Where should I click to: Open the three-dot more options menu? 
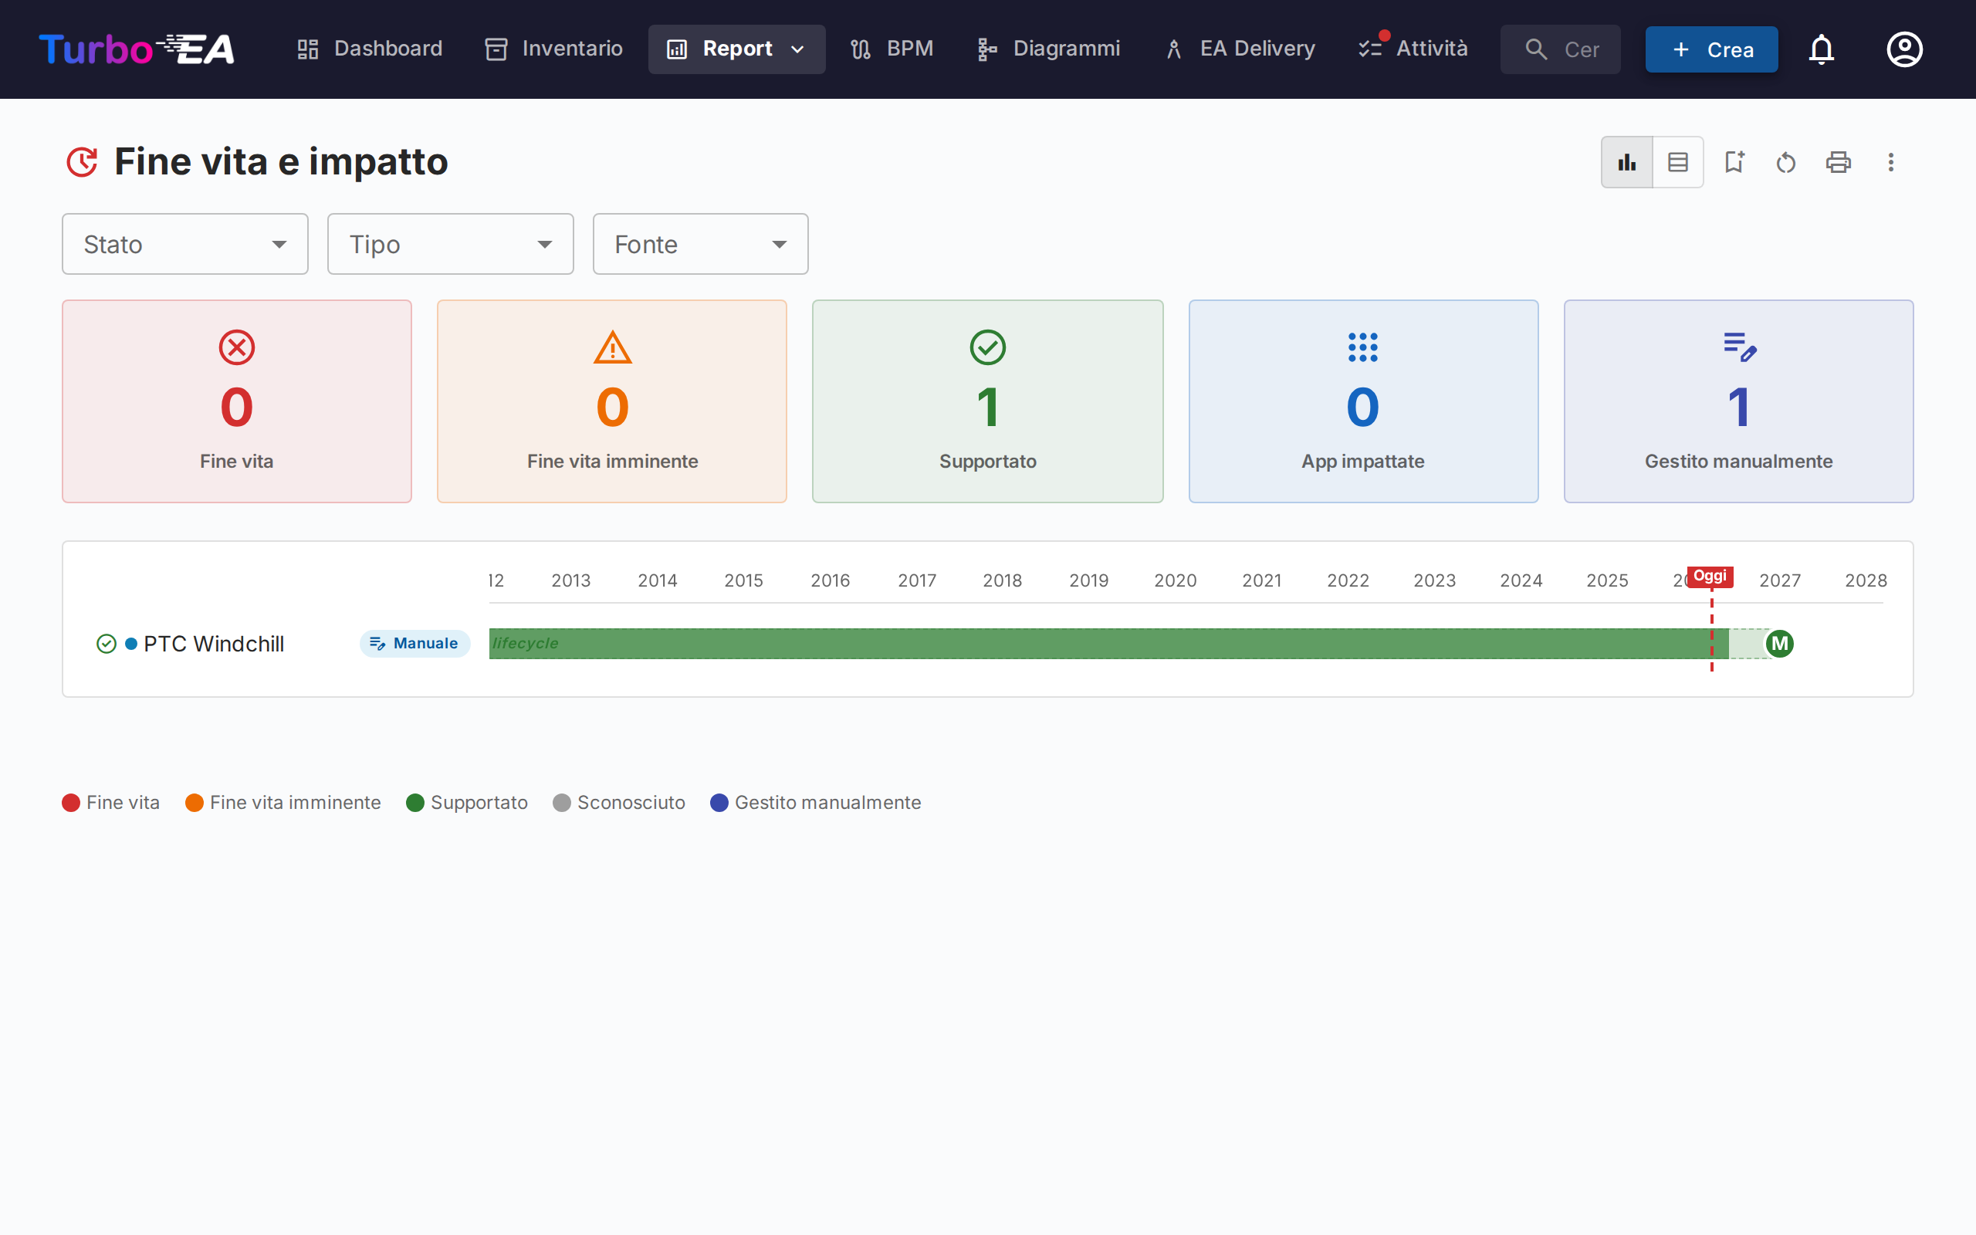coord(1890,162)
